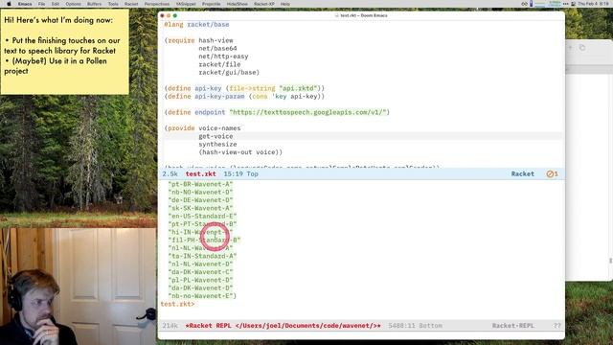Click "sk-SK-Wavenet-A" in the REPL output

point(200,208)
